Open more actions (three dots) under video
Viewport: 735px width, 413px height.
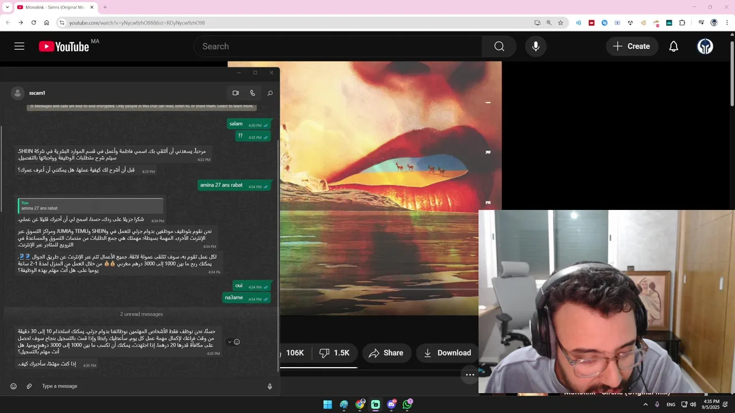470,375
